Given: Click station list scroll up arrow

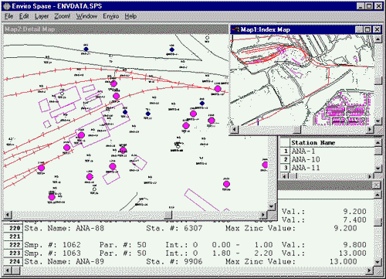Looking at the screenshot, I should click(x=378, y=143).
